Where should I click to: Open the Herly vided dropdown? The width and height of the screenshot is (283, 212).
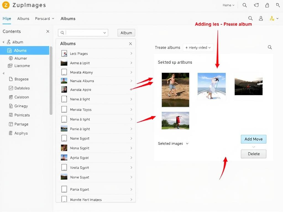[198, 47]
